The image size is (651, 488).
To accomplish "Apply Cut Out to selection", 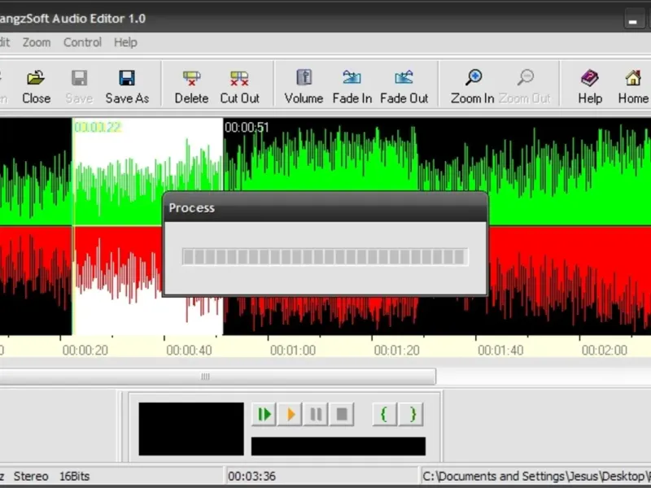I will [x=239, y=87].
